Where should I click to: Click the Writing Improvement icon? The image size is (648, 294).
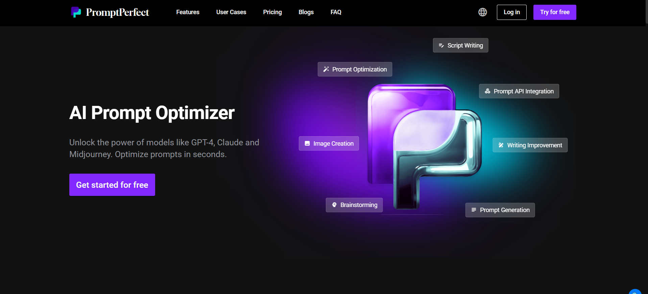501,145
